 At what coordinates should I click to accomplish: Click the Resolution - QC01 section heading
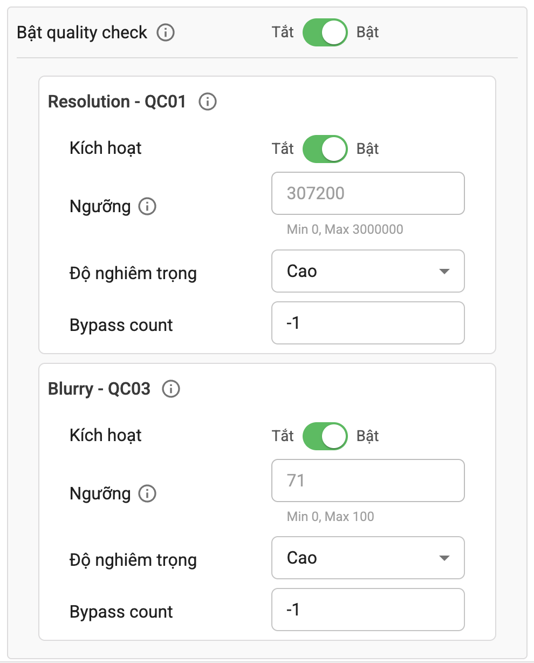point(117,102)
